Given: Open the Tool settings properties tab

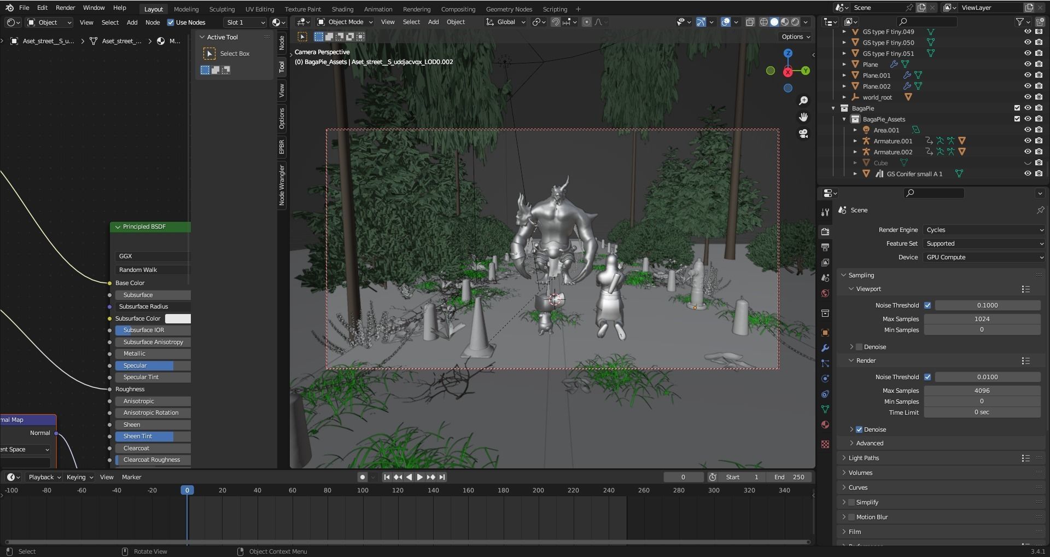Looking at the screenshot, I should point(825,212).
